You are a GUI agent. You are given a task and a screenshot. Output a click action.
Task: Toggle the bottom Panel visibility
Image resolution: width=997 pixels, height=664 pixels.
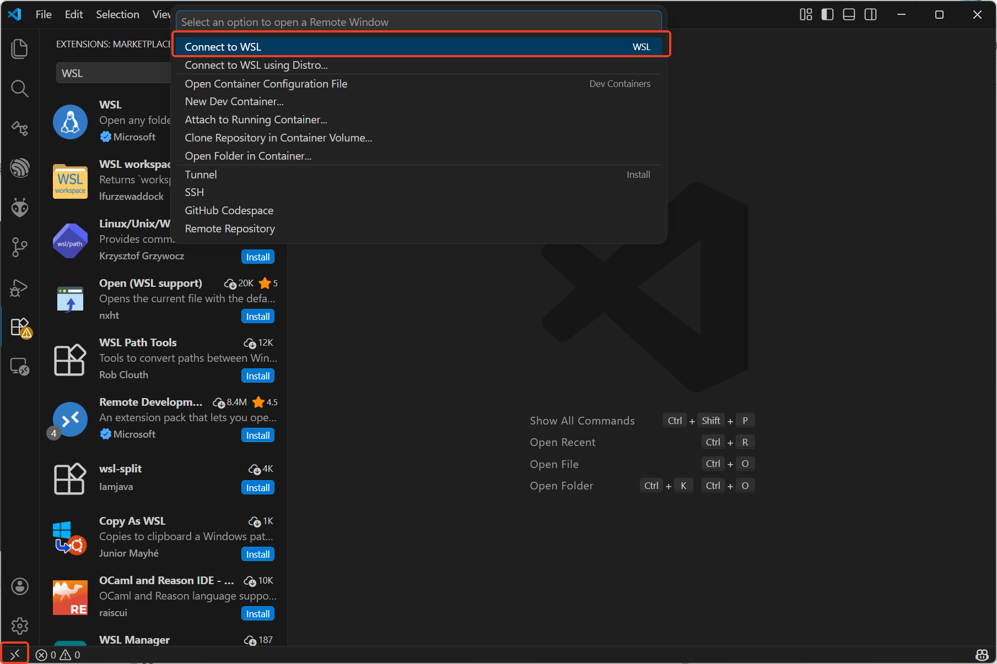click(x=849, y=14)
